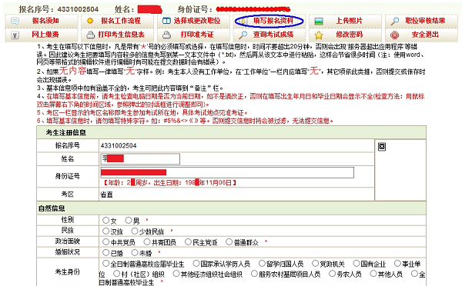Click the yen icon beside 网上缴费

coord(15,35)
